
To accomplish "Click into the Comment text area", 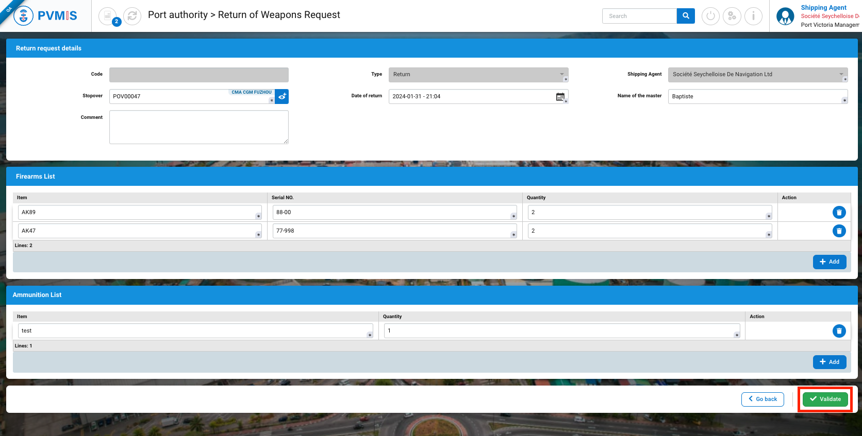I will (198, 127).
